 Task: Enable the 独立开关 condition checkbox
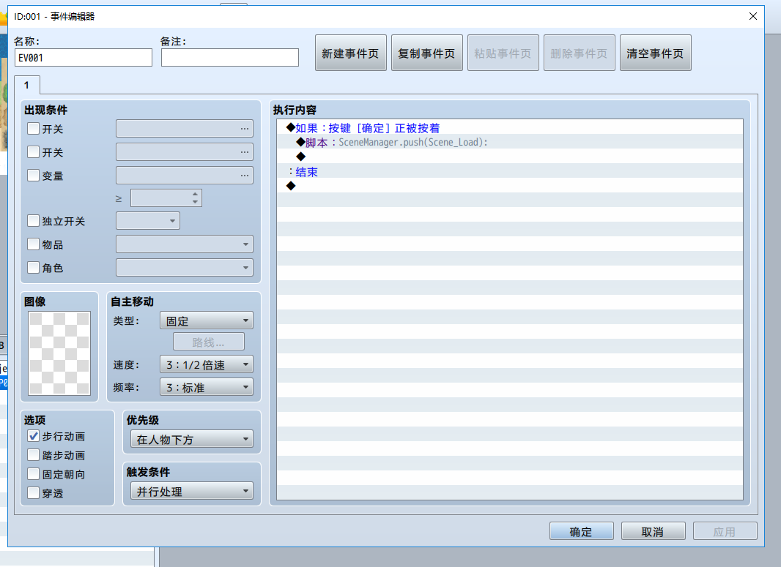pos(34,221)
